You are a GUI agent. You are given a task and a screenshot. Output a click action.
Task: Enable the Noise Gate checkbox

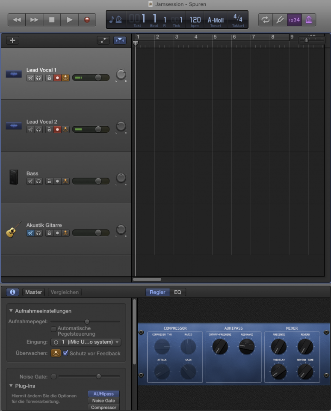click(x=54, y=377)
